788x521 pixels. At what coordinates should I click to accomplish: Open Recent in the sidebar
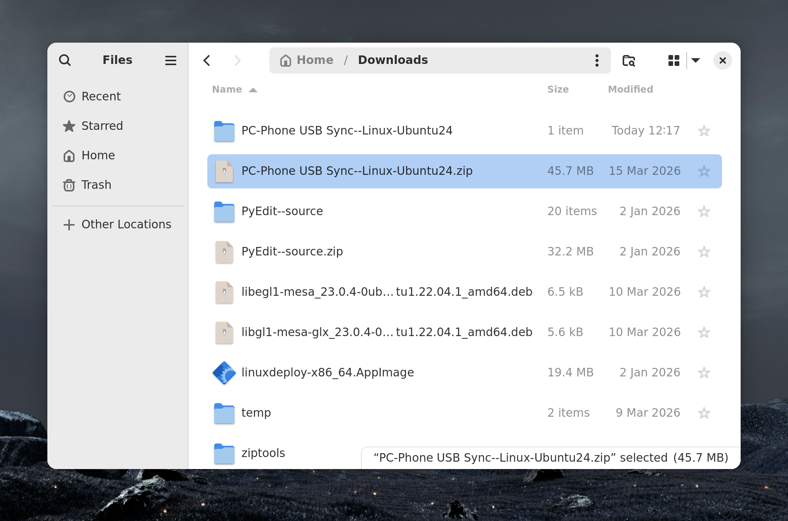tap(101, 96)
